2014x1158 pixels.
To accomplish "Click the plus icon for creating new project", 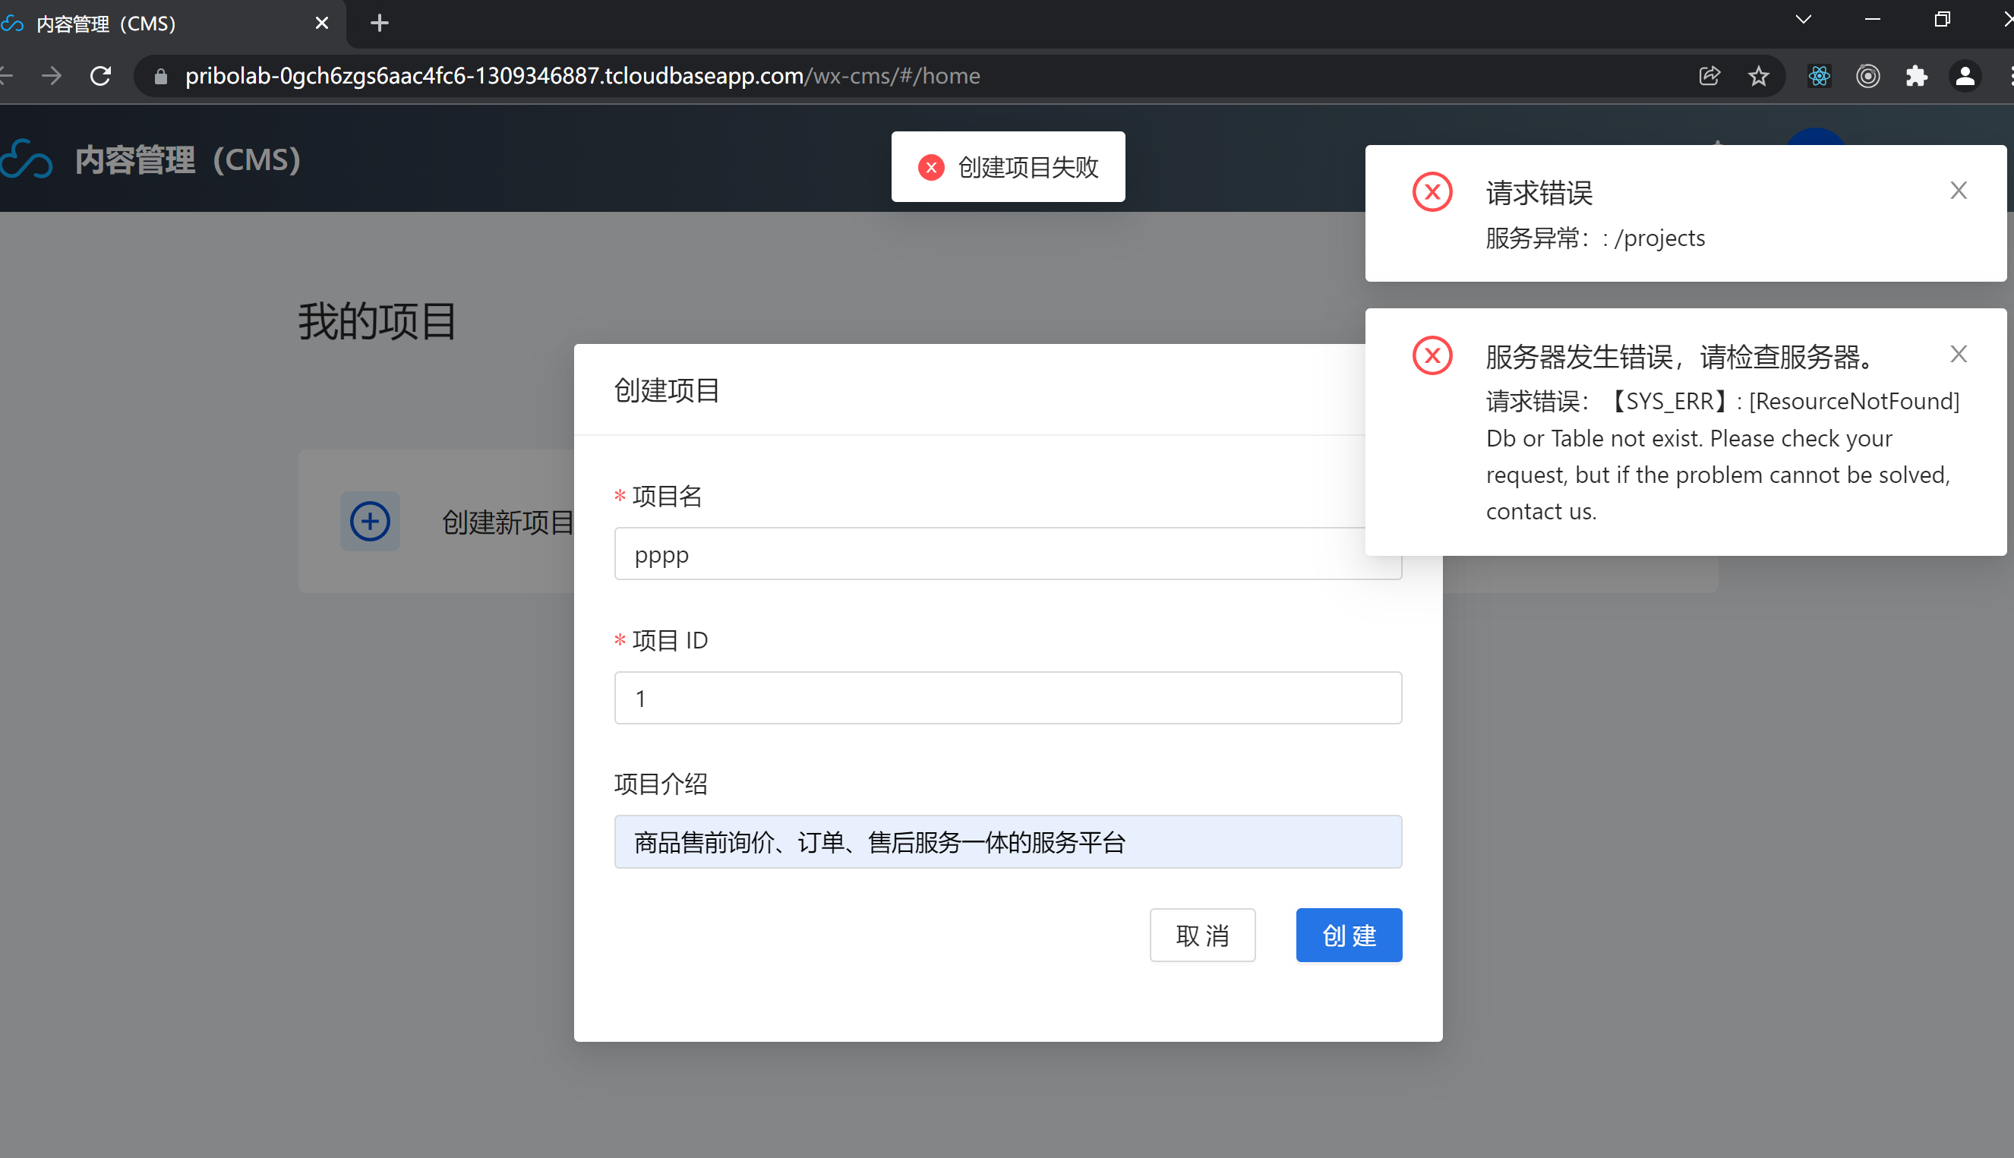I will pyautogui.click(x=370, y=522).
